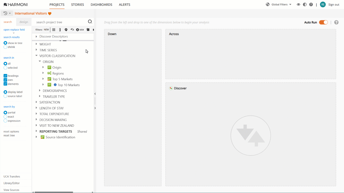Click the NEW filter
Image resolution: width=344 pixels, height=193 pixels.
point(46,30)
